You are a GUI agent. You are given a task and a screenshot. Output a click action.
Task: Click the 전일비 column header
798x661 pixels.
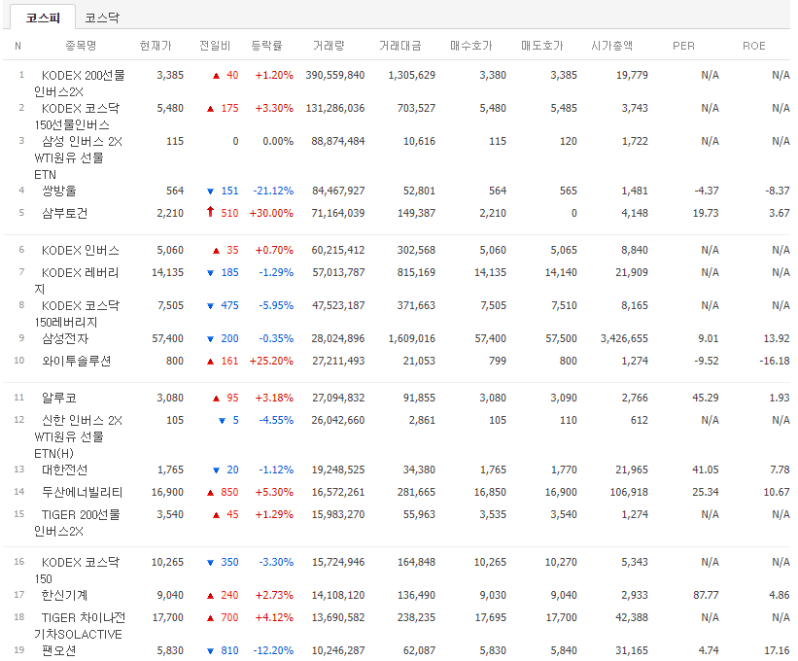coord(215,46)
